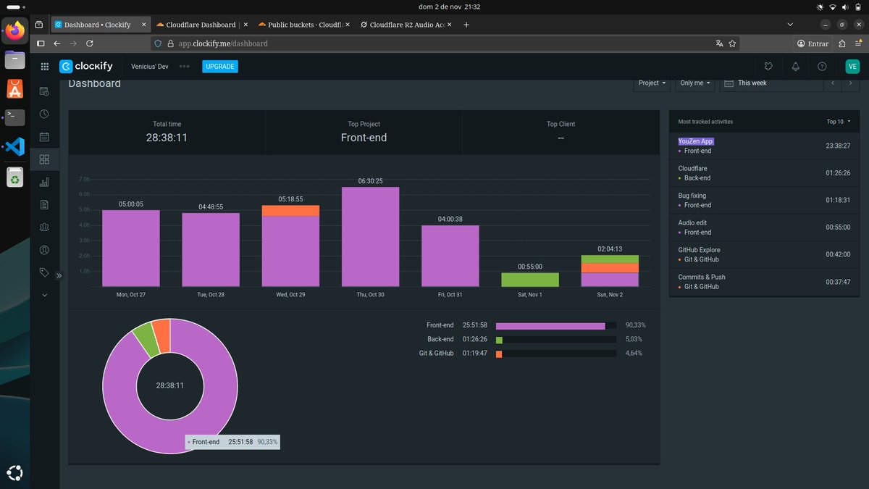Screen dimensions: 869x489
Task: Open the Time Tracker clock sidebar icon
Action: click(x=44, y=114)
